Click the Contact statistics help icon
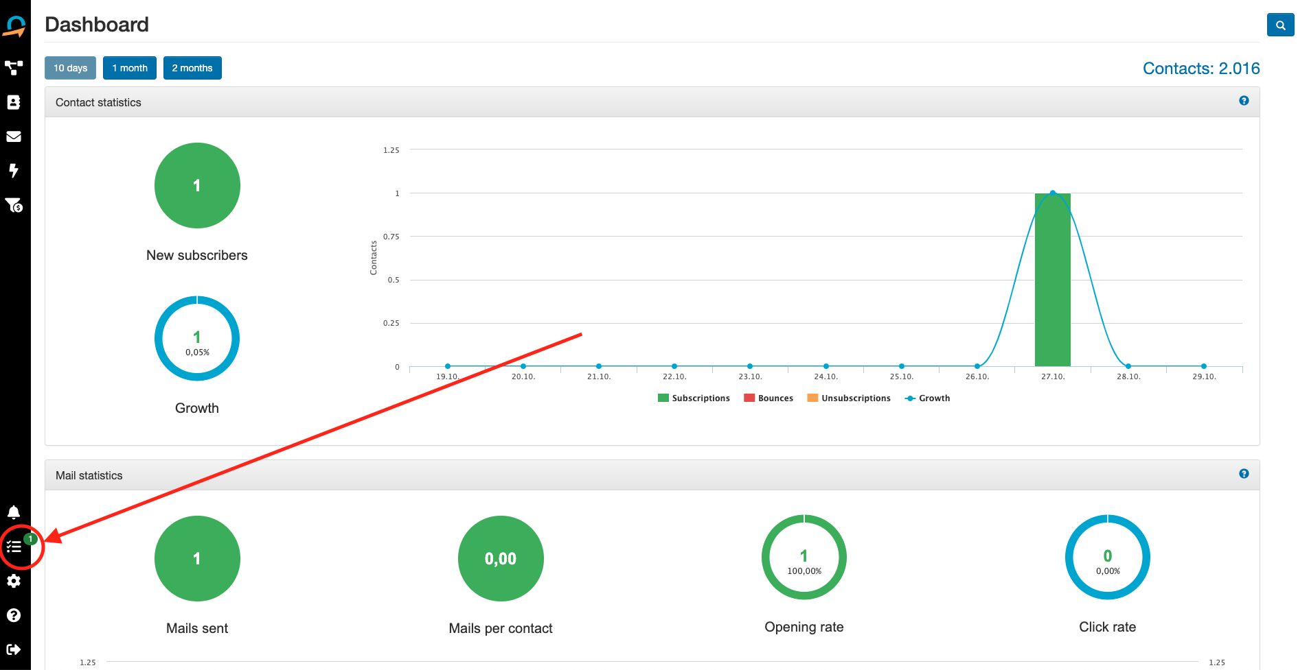This screenshot has height=670, width=1298. pyautogui.click(x=1244, y=101)
